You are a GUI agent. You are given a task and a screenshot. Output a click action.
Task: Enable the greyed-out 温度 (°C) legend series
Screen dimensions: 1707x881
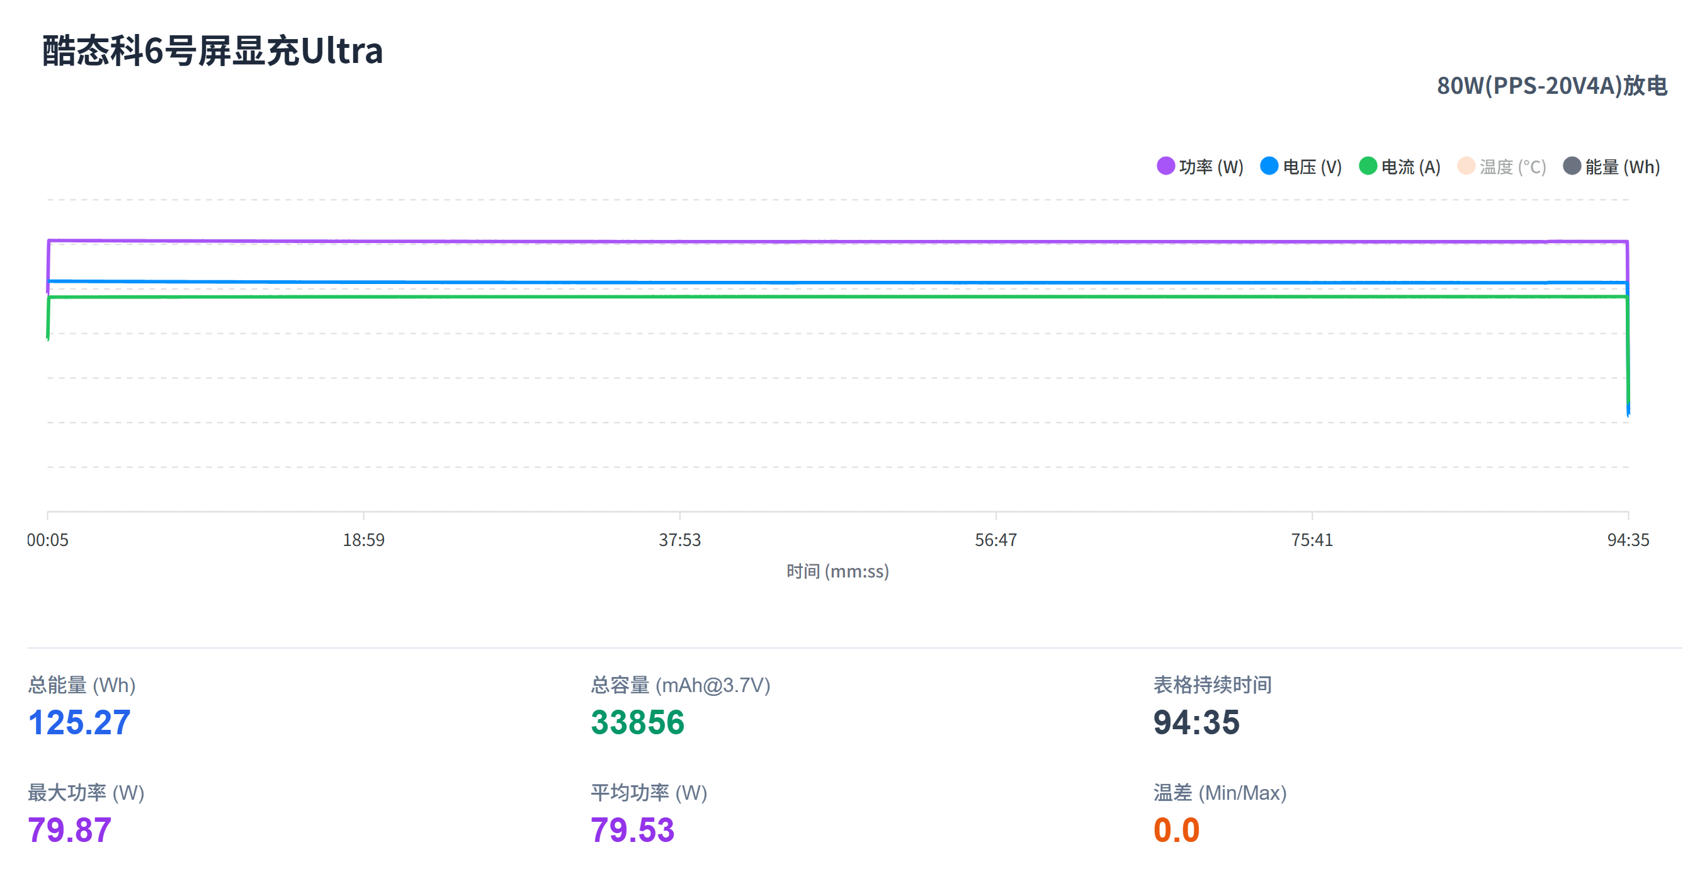click(1502, 166)
